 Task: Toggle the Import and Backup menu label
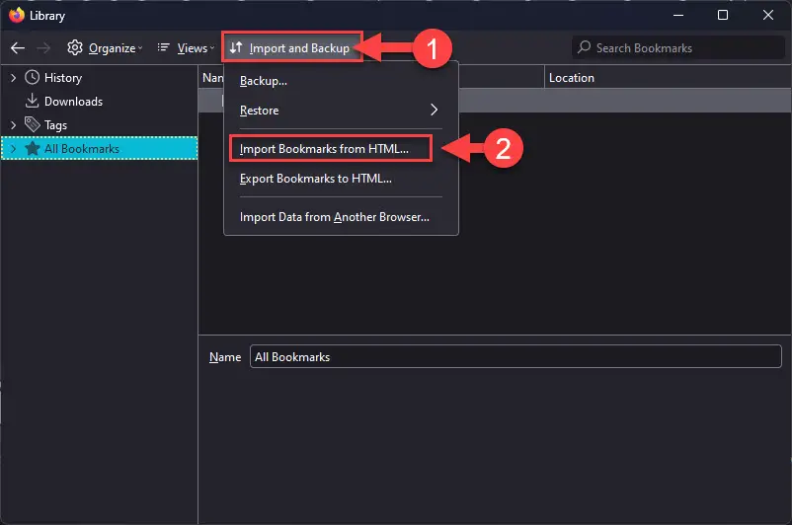299,48
